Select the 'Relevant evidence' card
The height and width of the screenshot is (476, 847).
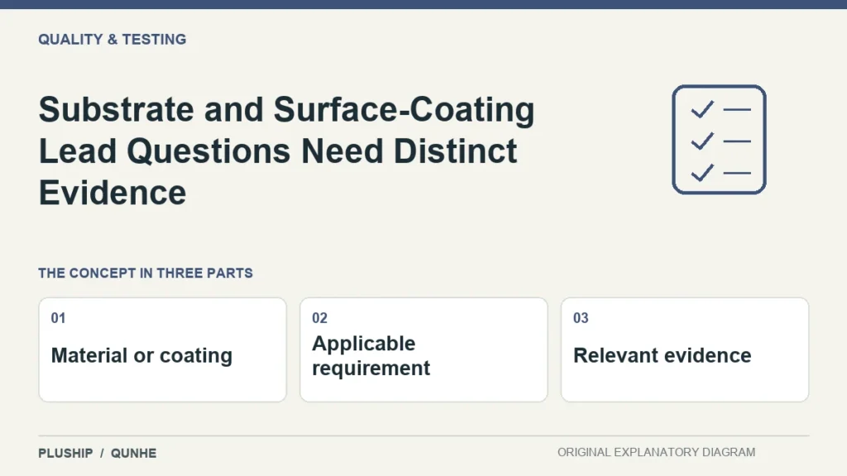[685, 350]
